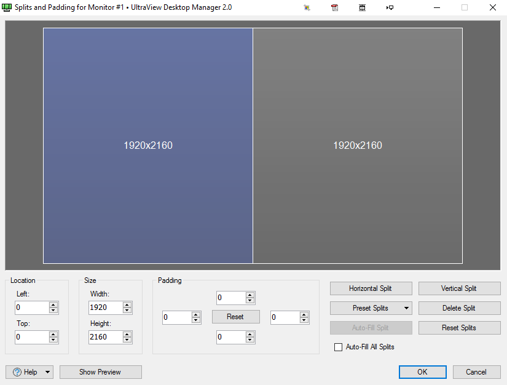Reset padding using the Reset button
Screen dimensions: 507x385
point(235,317)
